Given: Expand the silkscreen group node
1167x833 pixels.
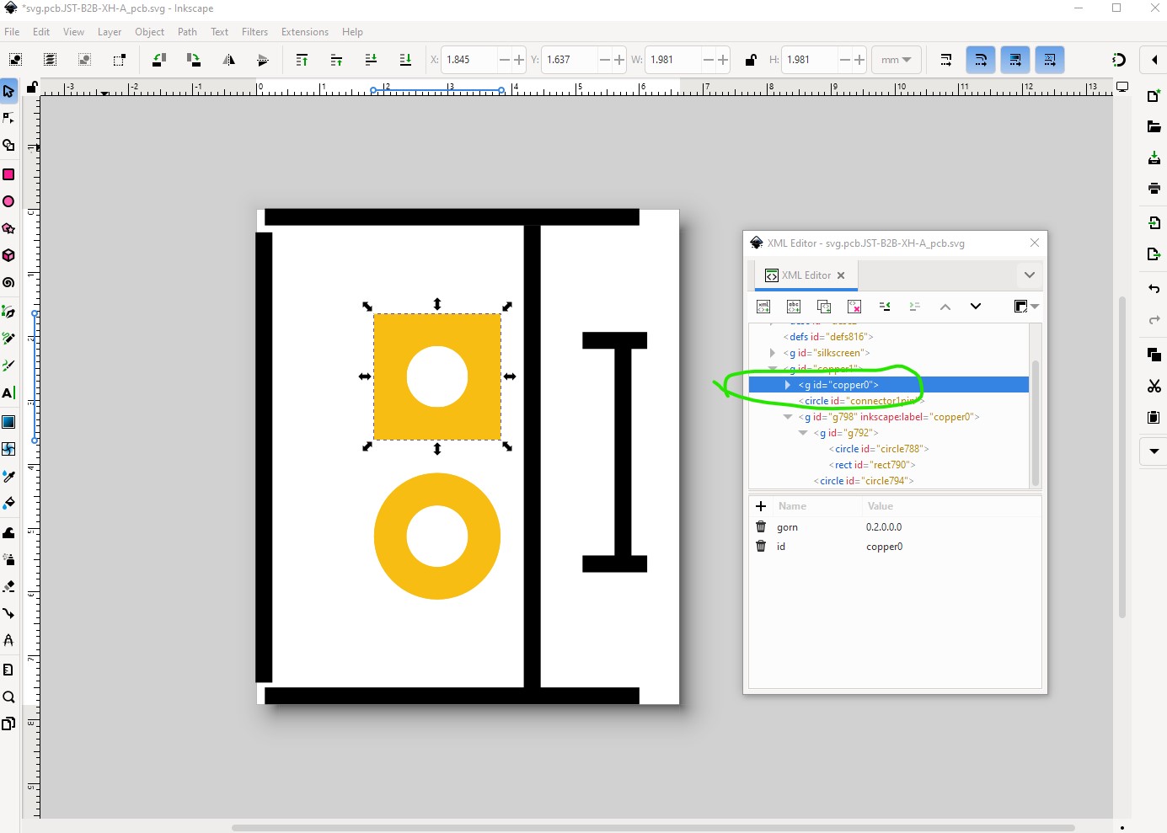Looking at the screenshot, I should [772, 353].
